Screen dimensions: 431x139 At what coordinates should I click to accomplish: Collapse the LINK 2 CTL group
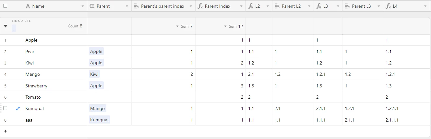click(6, 26)
